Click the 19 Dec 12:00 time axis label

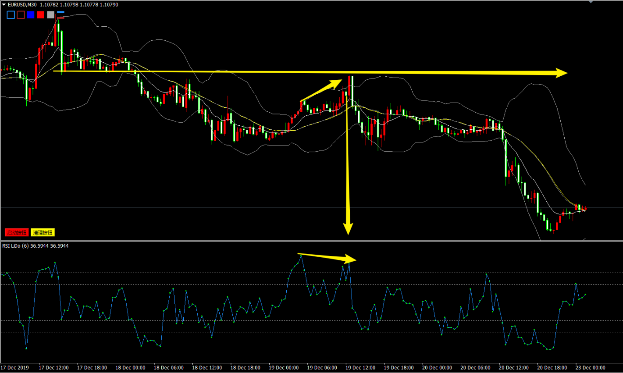pos(361,368)
